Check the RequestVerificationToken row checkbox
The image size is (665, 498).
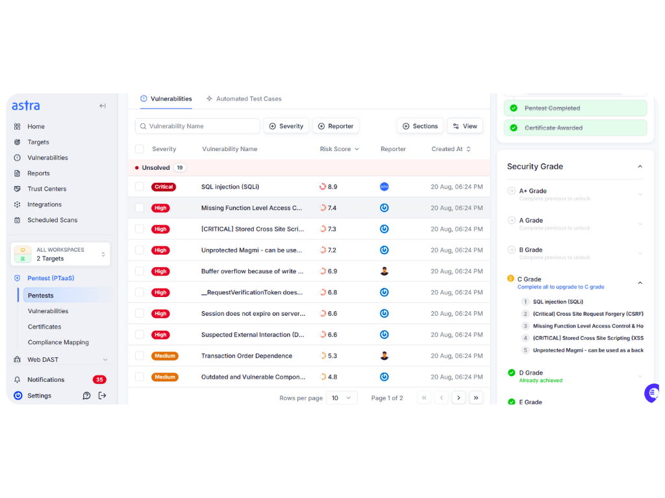(x=140, y=292)
